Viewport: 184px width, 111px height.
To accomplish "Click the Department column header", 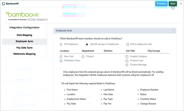I will coord(88,51).
